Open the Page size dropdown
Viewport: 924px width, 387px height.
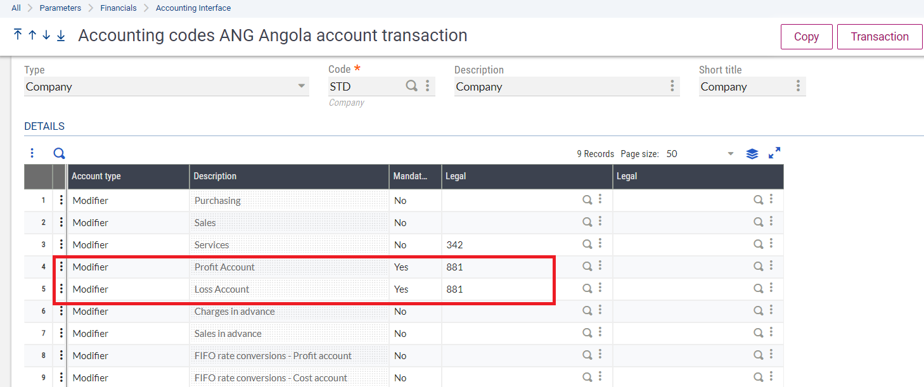(x=731, y=154)
